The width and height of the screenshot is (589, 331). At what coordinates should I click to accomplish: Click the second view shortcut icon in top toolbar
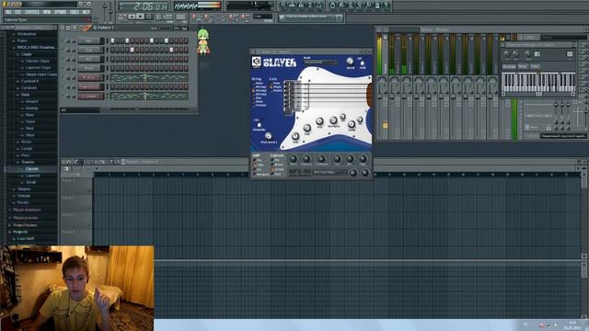[293, 6]
